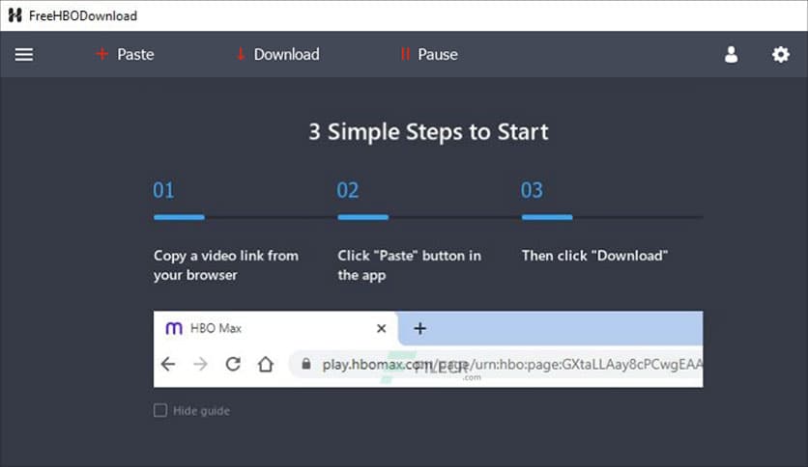Viewport: 808px width, 467px height.
Task: Click the browser reload icon in guide
Action: 233,364
